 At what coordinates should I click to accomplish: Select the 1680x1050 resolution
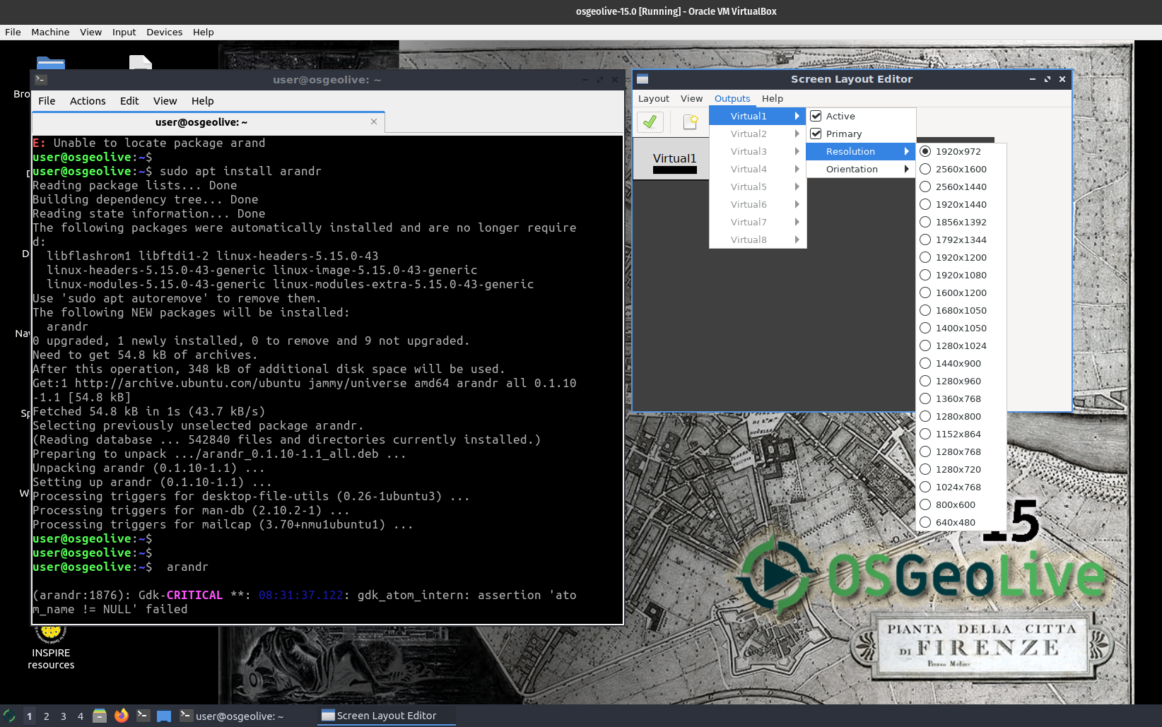coord(961,310)
